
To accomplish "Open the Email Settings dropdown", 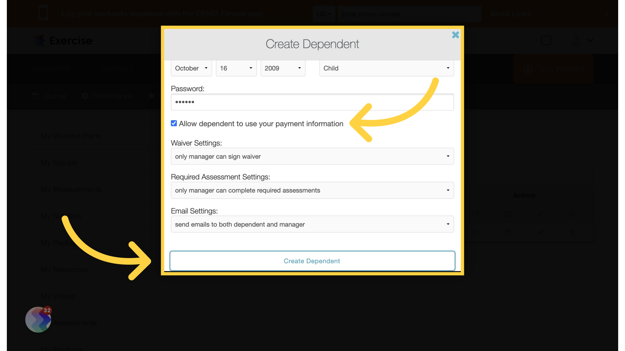I will 312,224.
